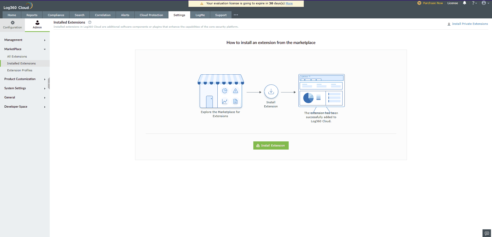Show more tabs via the ellipsis
492x237 pixels.
(x=236, y=15)
